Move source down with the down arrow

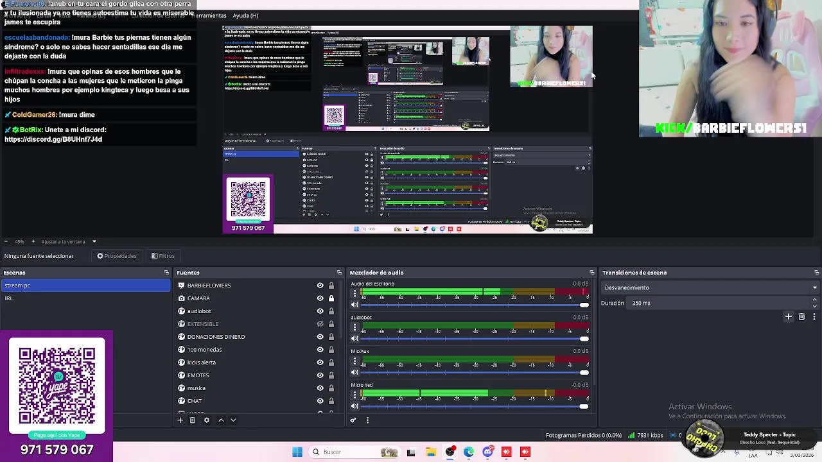click(233, 420)
